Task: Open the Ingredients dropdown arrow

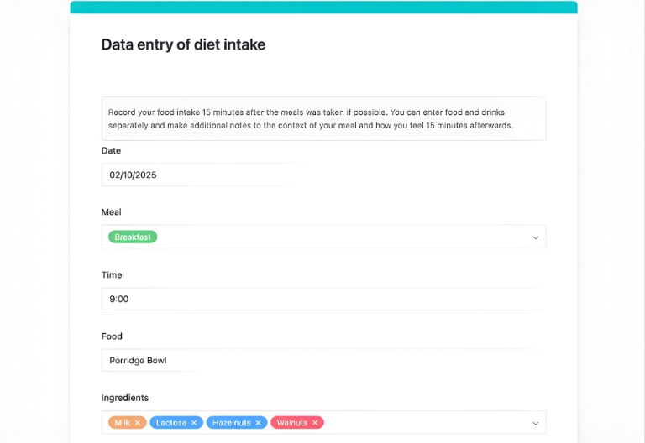Action: pos(535,423)
